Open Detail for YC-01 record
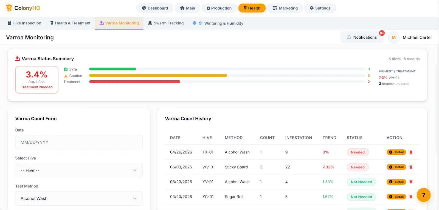Image resolution: width=439 pixels, height=210 pixels. [x=396, y=197]
